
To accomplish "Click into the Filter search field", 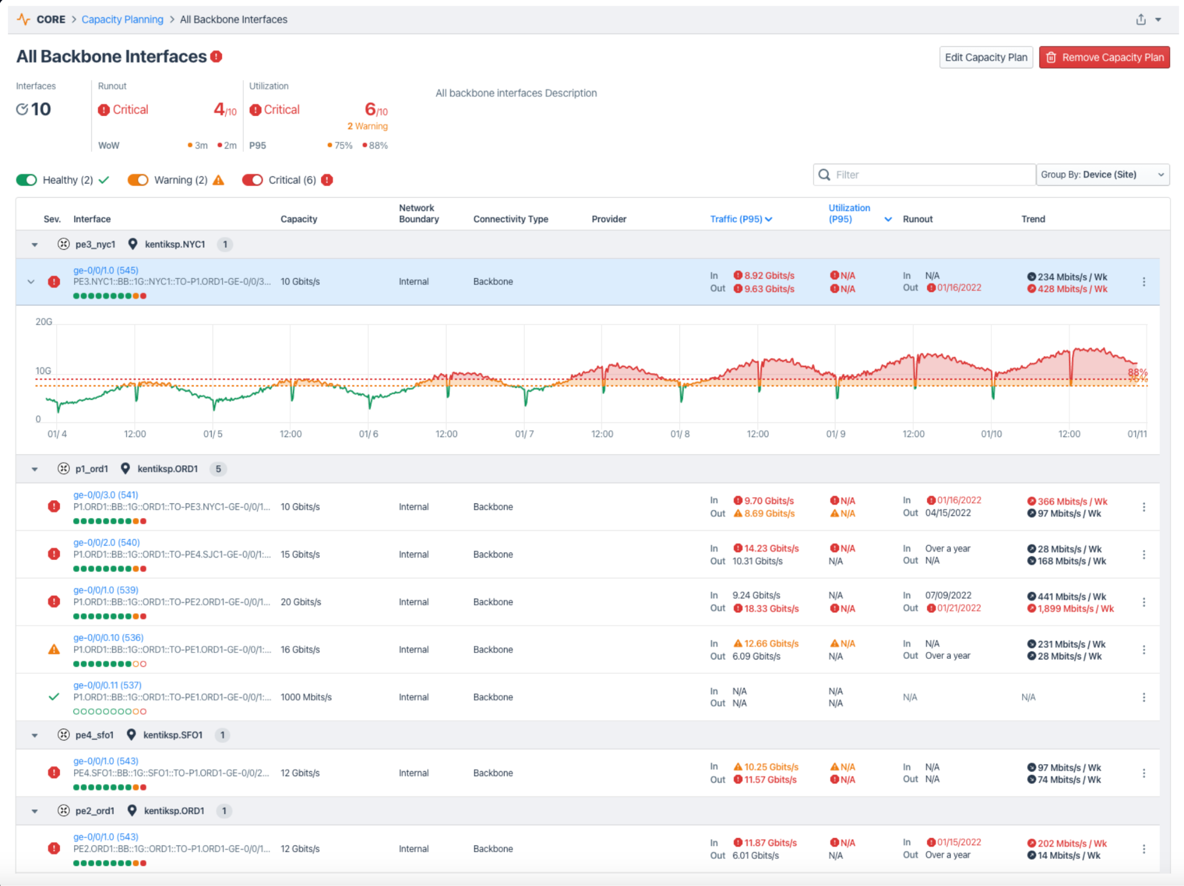I will [931, 175].
